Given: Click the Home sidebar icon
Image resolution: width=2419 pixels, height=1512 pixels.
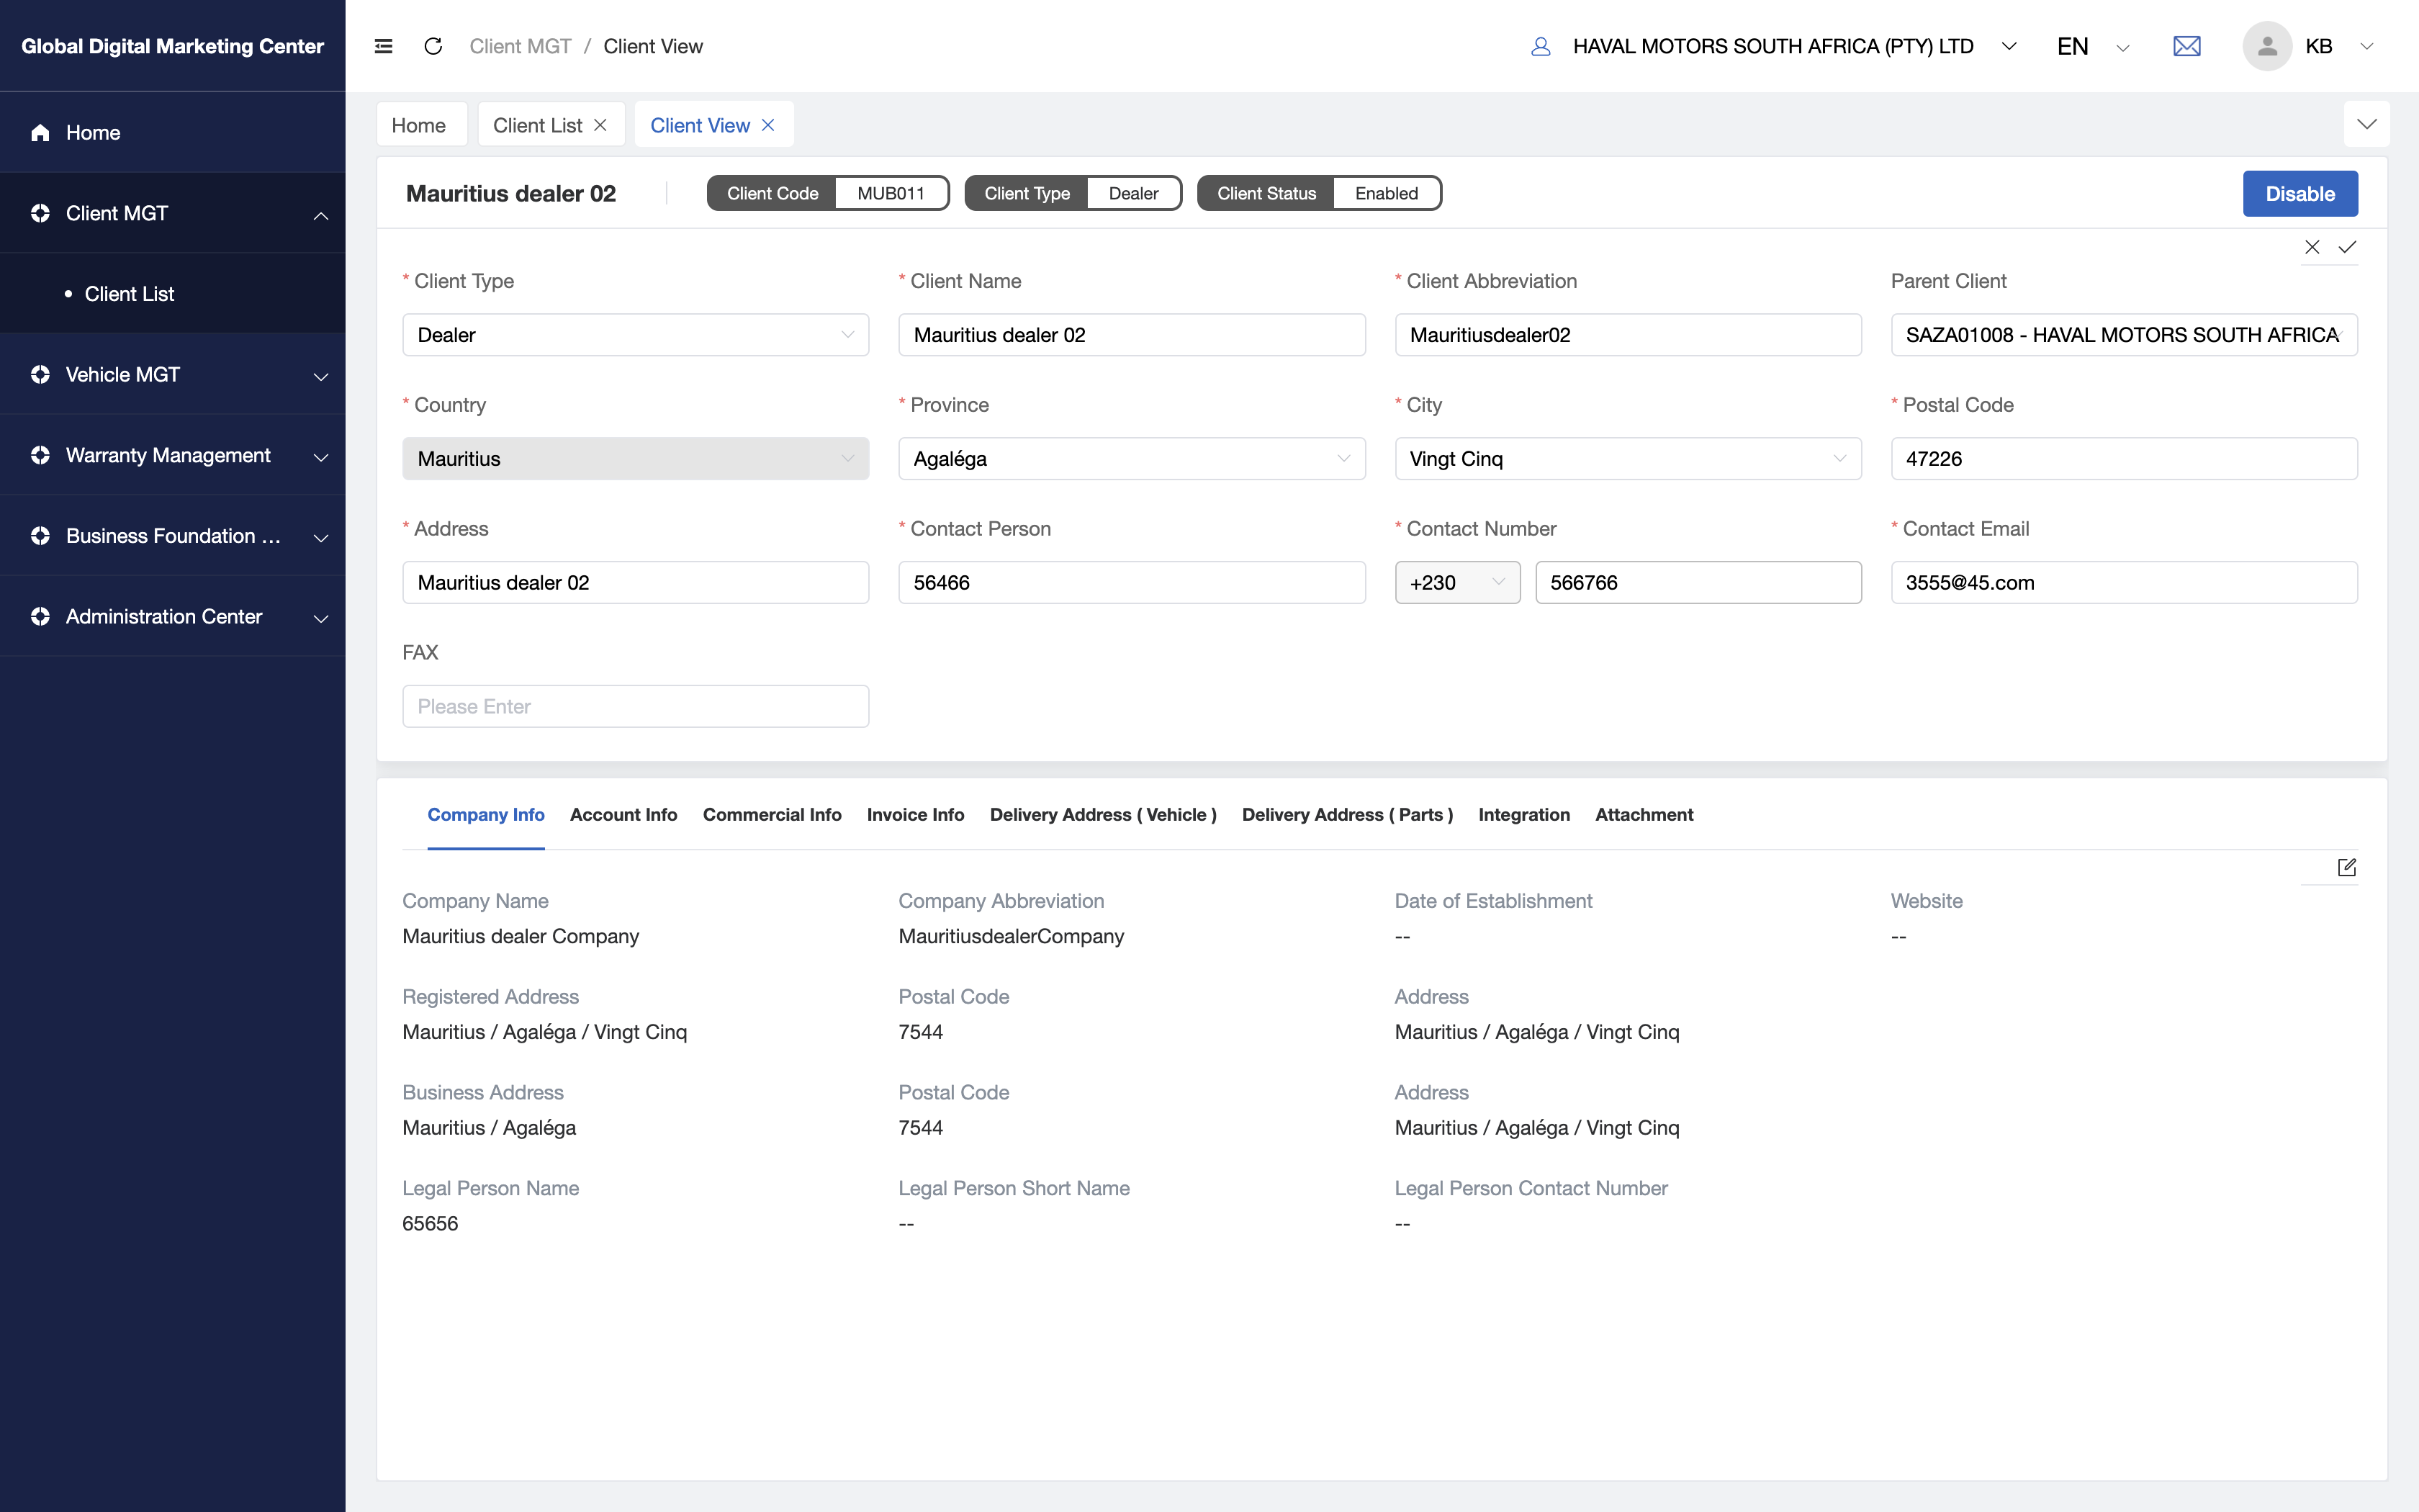Looking at the screenshot, I should coord(40,132).
